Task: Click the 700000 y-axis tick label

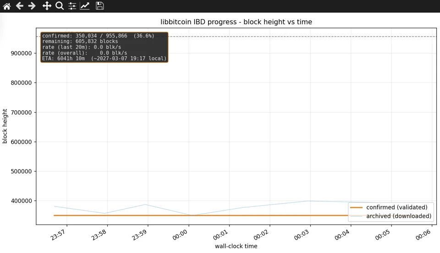Action: tap(22, 113)
